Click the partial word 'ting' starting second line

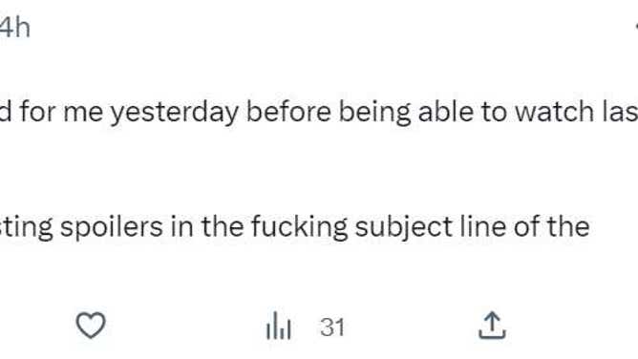[x=27, y=227]
